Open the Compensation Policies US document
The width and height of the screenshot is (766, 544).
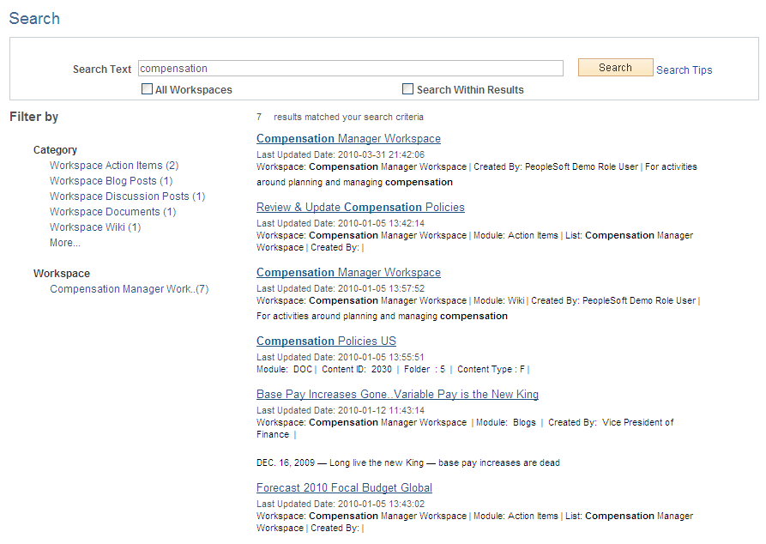pos(326,341)
